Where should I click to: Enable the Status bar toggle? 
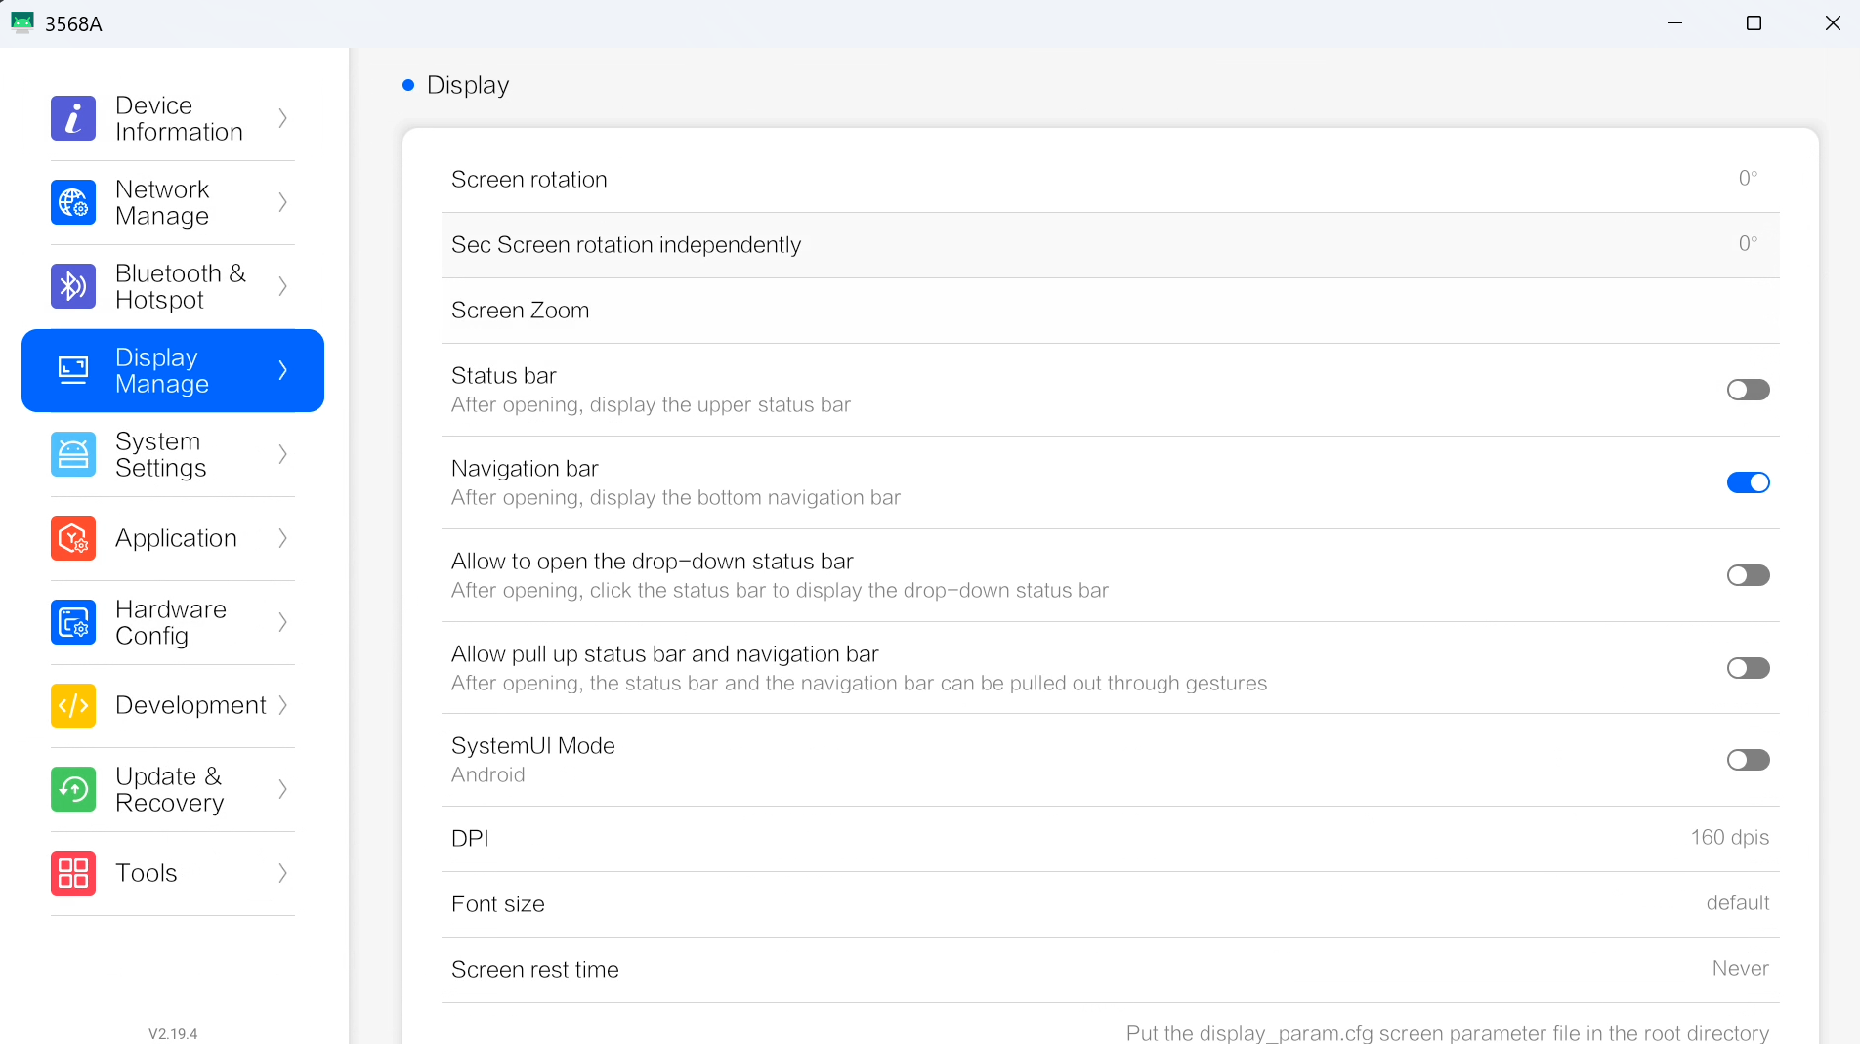[1748, 390]
